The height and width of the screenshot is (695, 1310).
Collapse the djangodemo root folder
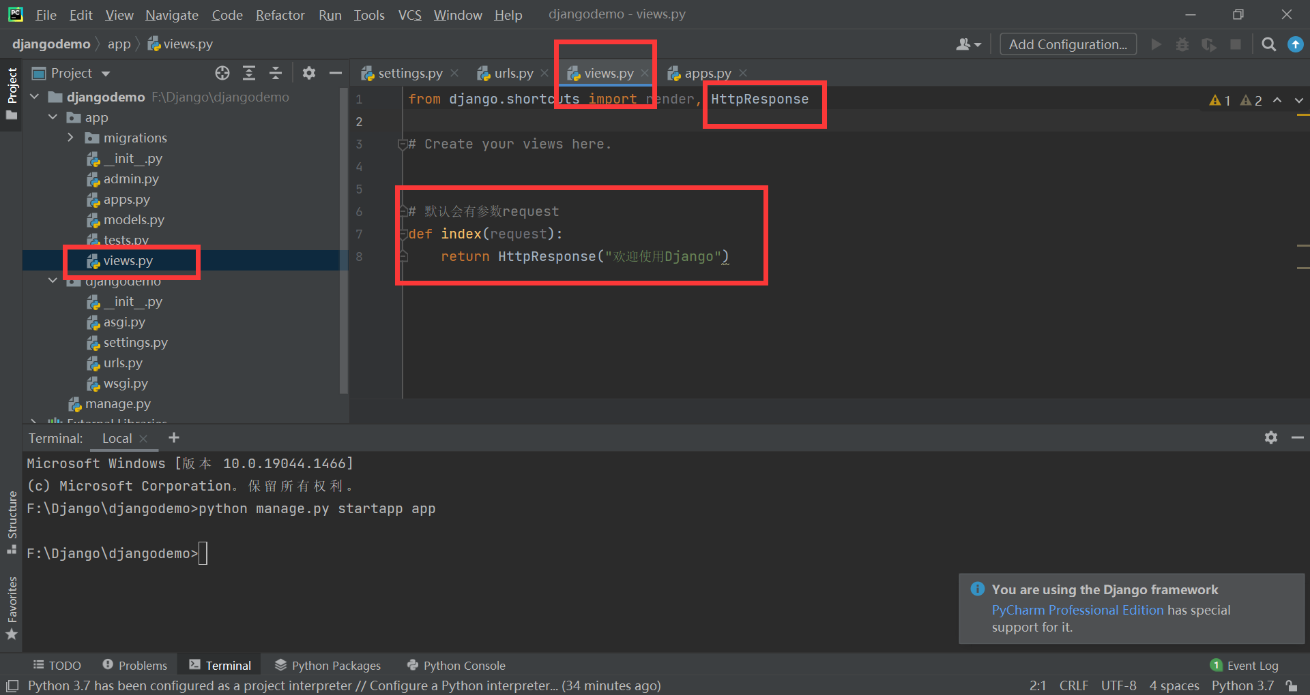(35, 97)
